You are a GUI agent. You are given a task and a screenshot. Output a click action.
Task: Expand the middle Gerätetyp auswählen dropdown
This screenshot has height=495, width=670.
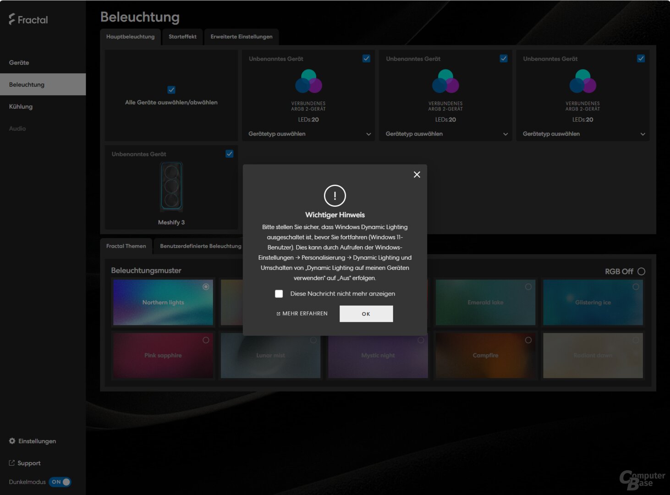click(445, 134)
